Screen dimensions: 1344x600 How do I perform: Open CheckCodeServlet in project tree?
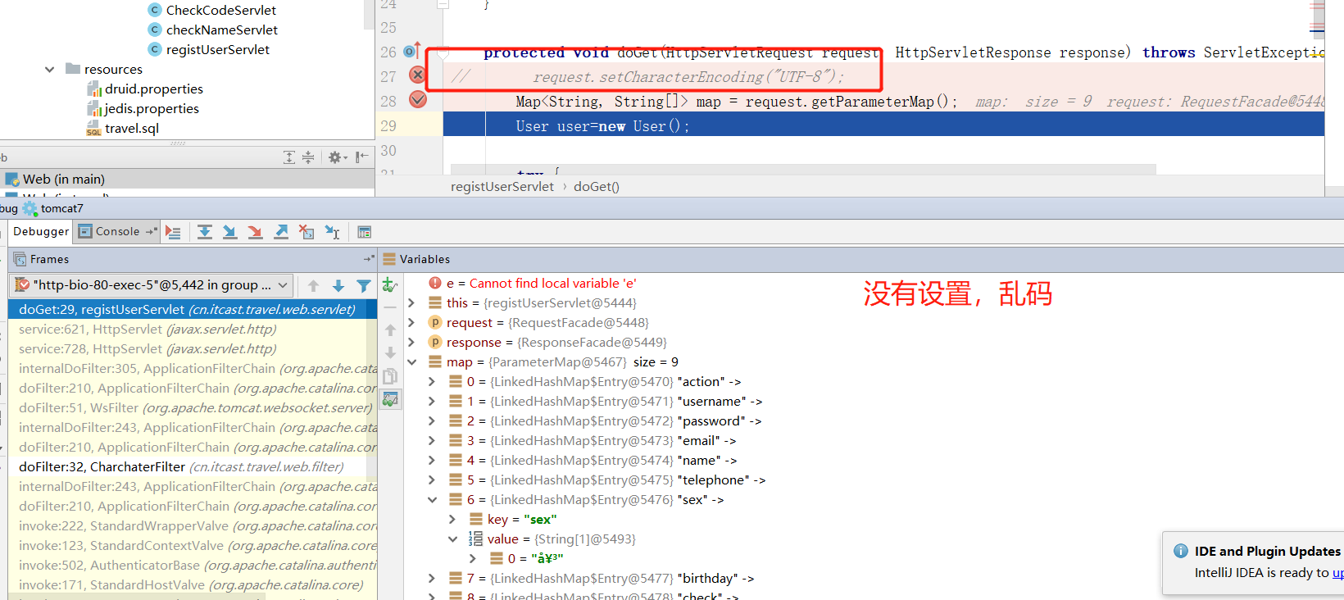click(212, 10)
